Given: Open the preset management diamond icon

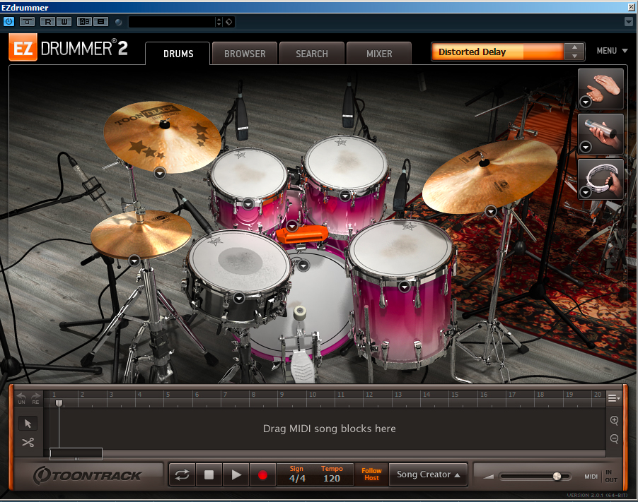Looking at the screenshot, I should point(229,22).
